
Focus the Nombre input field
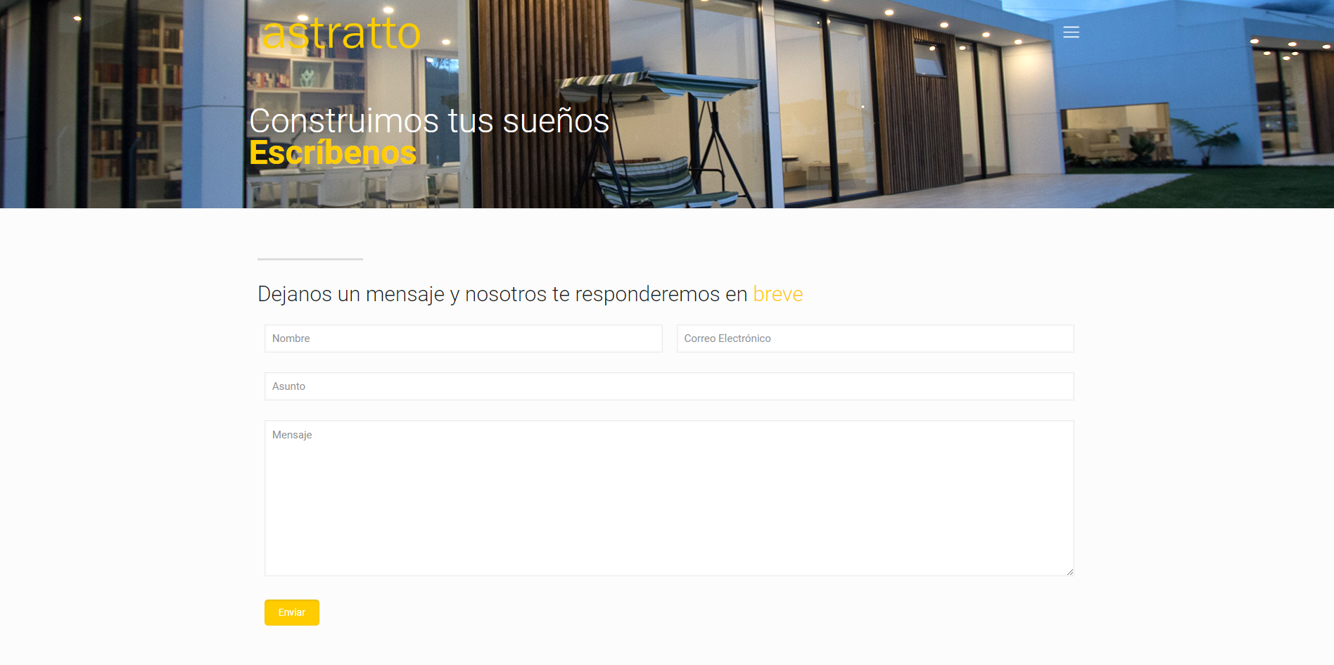click(x=463, y=338)
